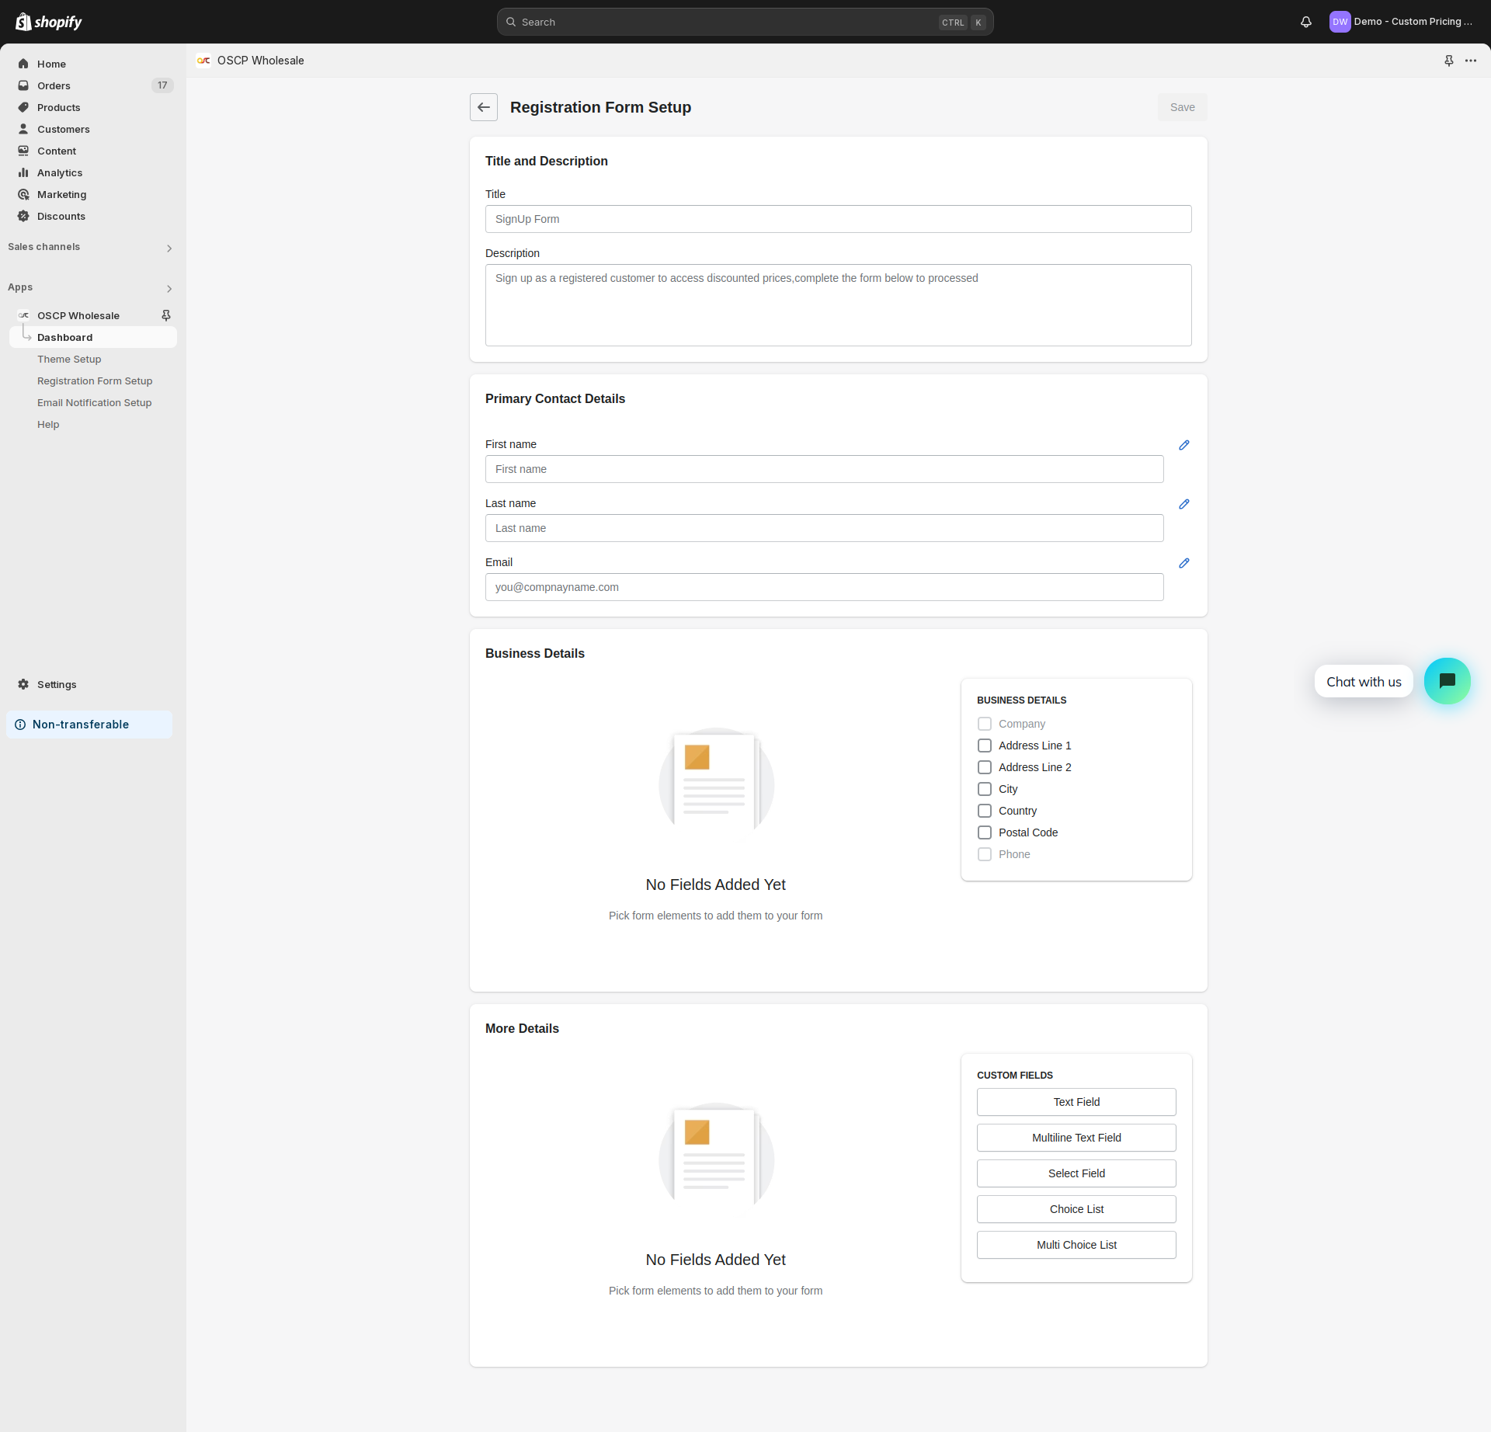The width and height of the screenshot is (1491, 1432).
Task: Check the City checkbox
Action: click(x=984, y=789)
